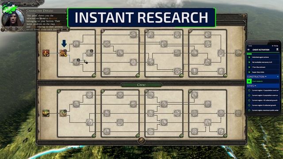Open the phone app hamburger menu
Screen dimensions: 283x159
pyautogui.click(x=249, y=49)
